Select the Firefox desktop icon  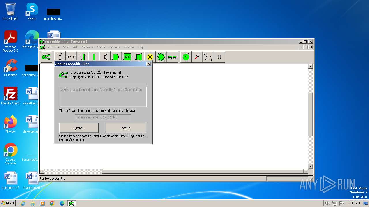click(x=10, y=124)
